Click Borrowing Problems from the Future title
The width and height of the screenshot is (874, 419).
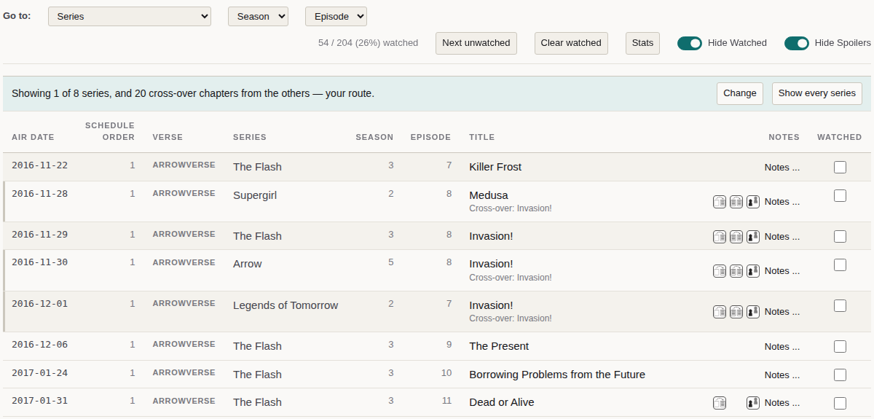point(557,375)
